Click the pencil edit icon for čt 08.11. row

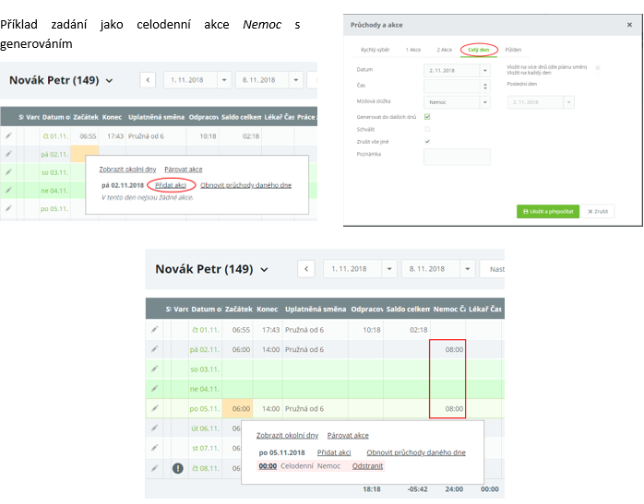[155, 467]
